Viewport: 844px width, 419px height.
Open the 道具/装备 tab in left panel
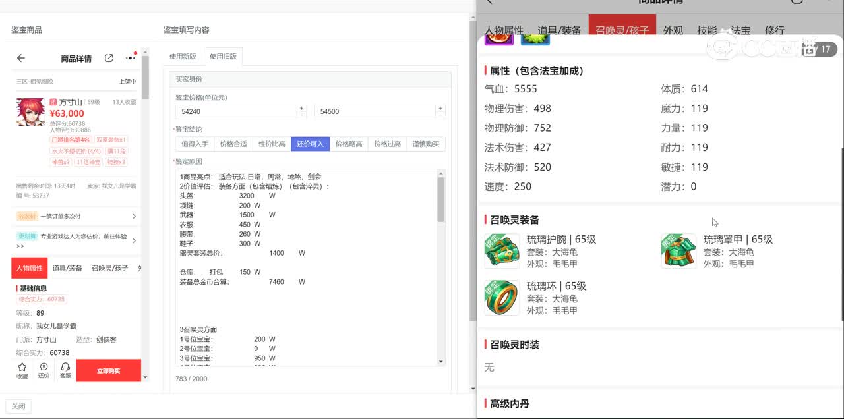tap(67, 268)
